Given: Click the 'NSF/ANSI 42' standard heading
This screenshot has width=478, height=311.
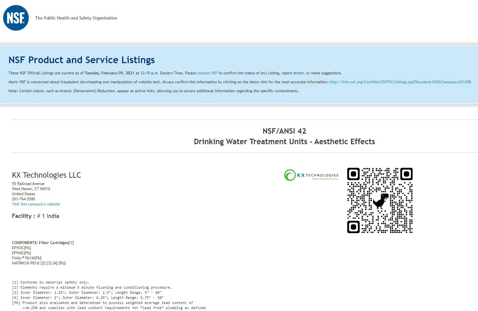Looking at the screenshot, I should [x=284, y=131].
